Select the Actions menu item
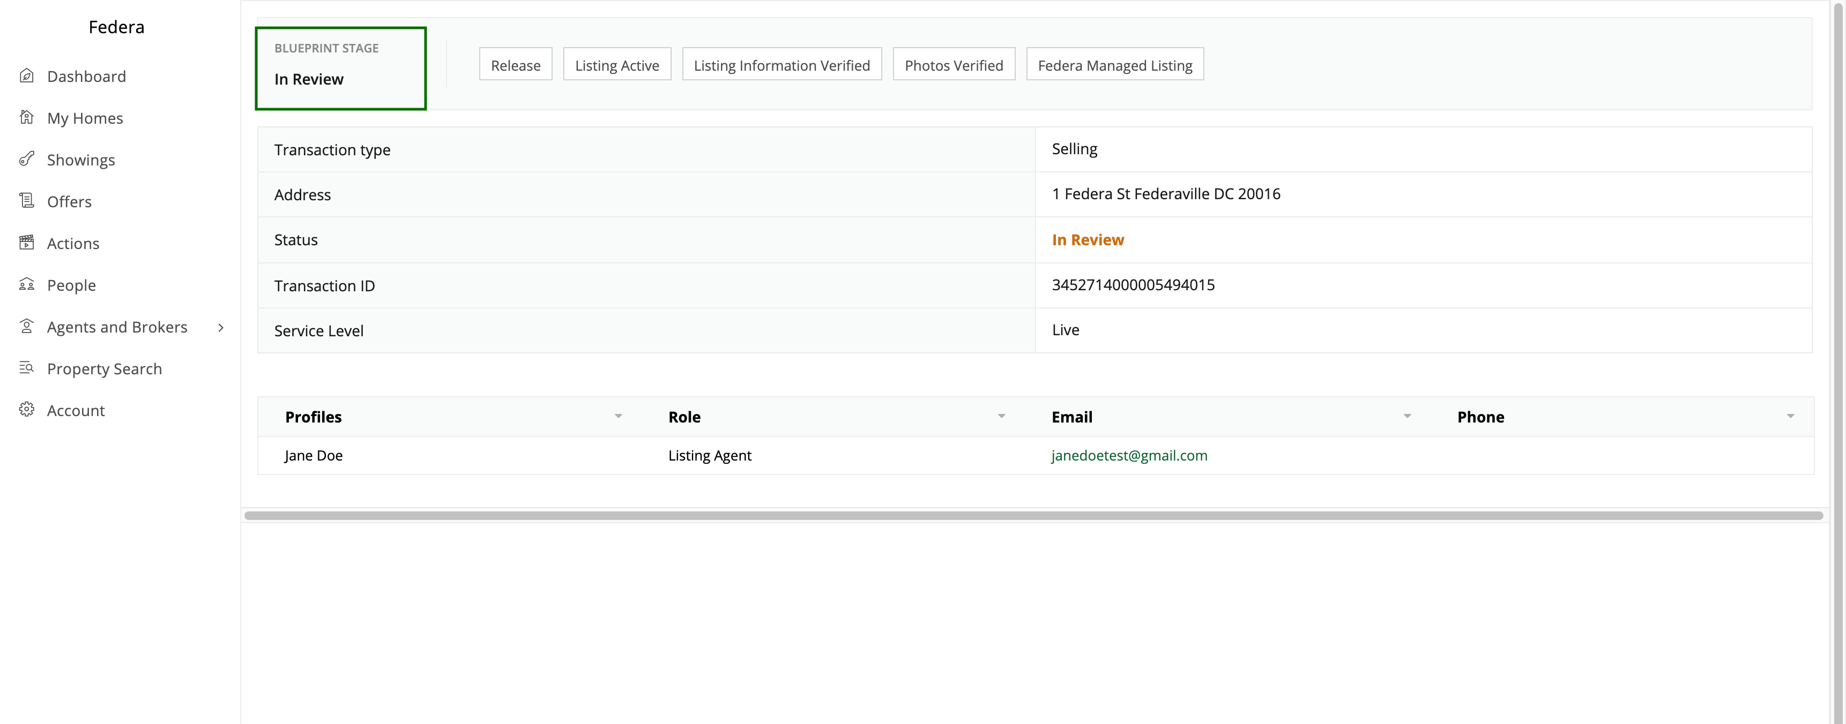The width and height of the screenshot is (1846, 724). 73,244
